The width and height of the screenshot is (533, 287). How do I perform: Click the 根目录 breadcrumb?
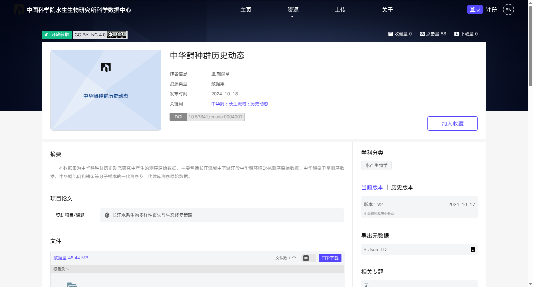(59, 269)
